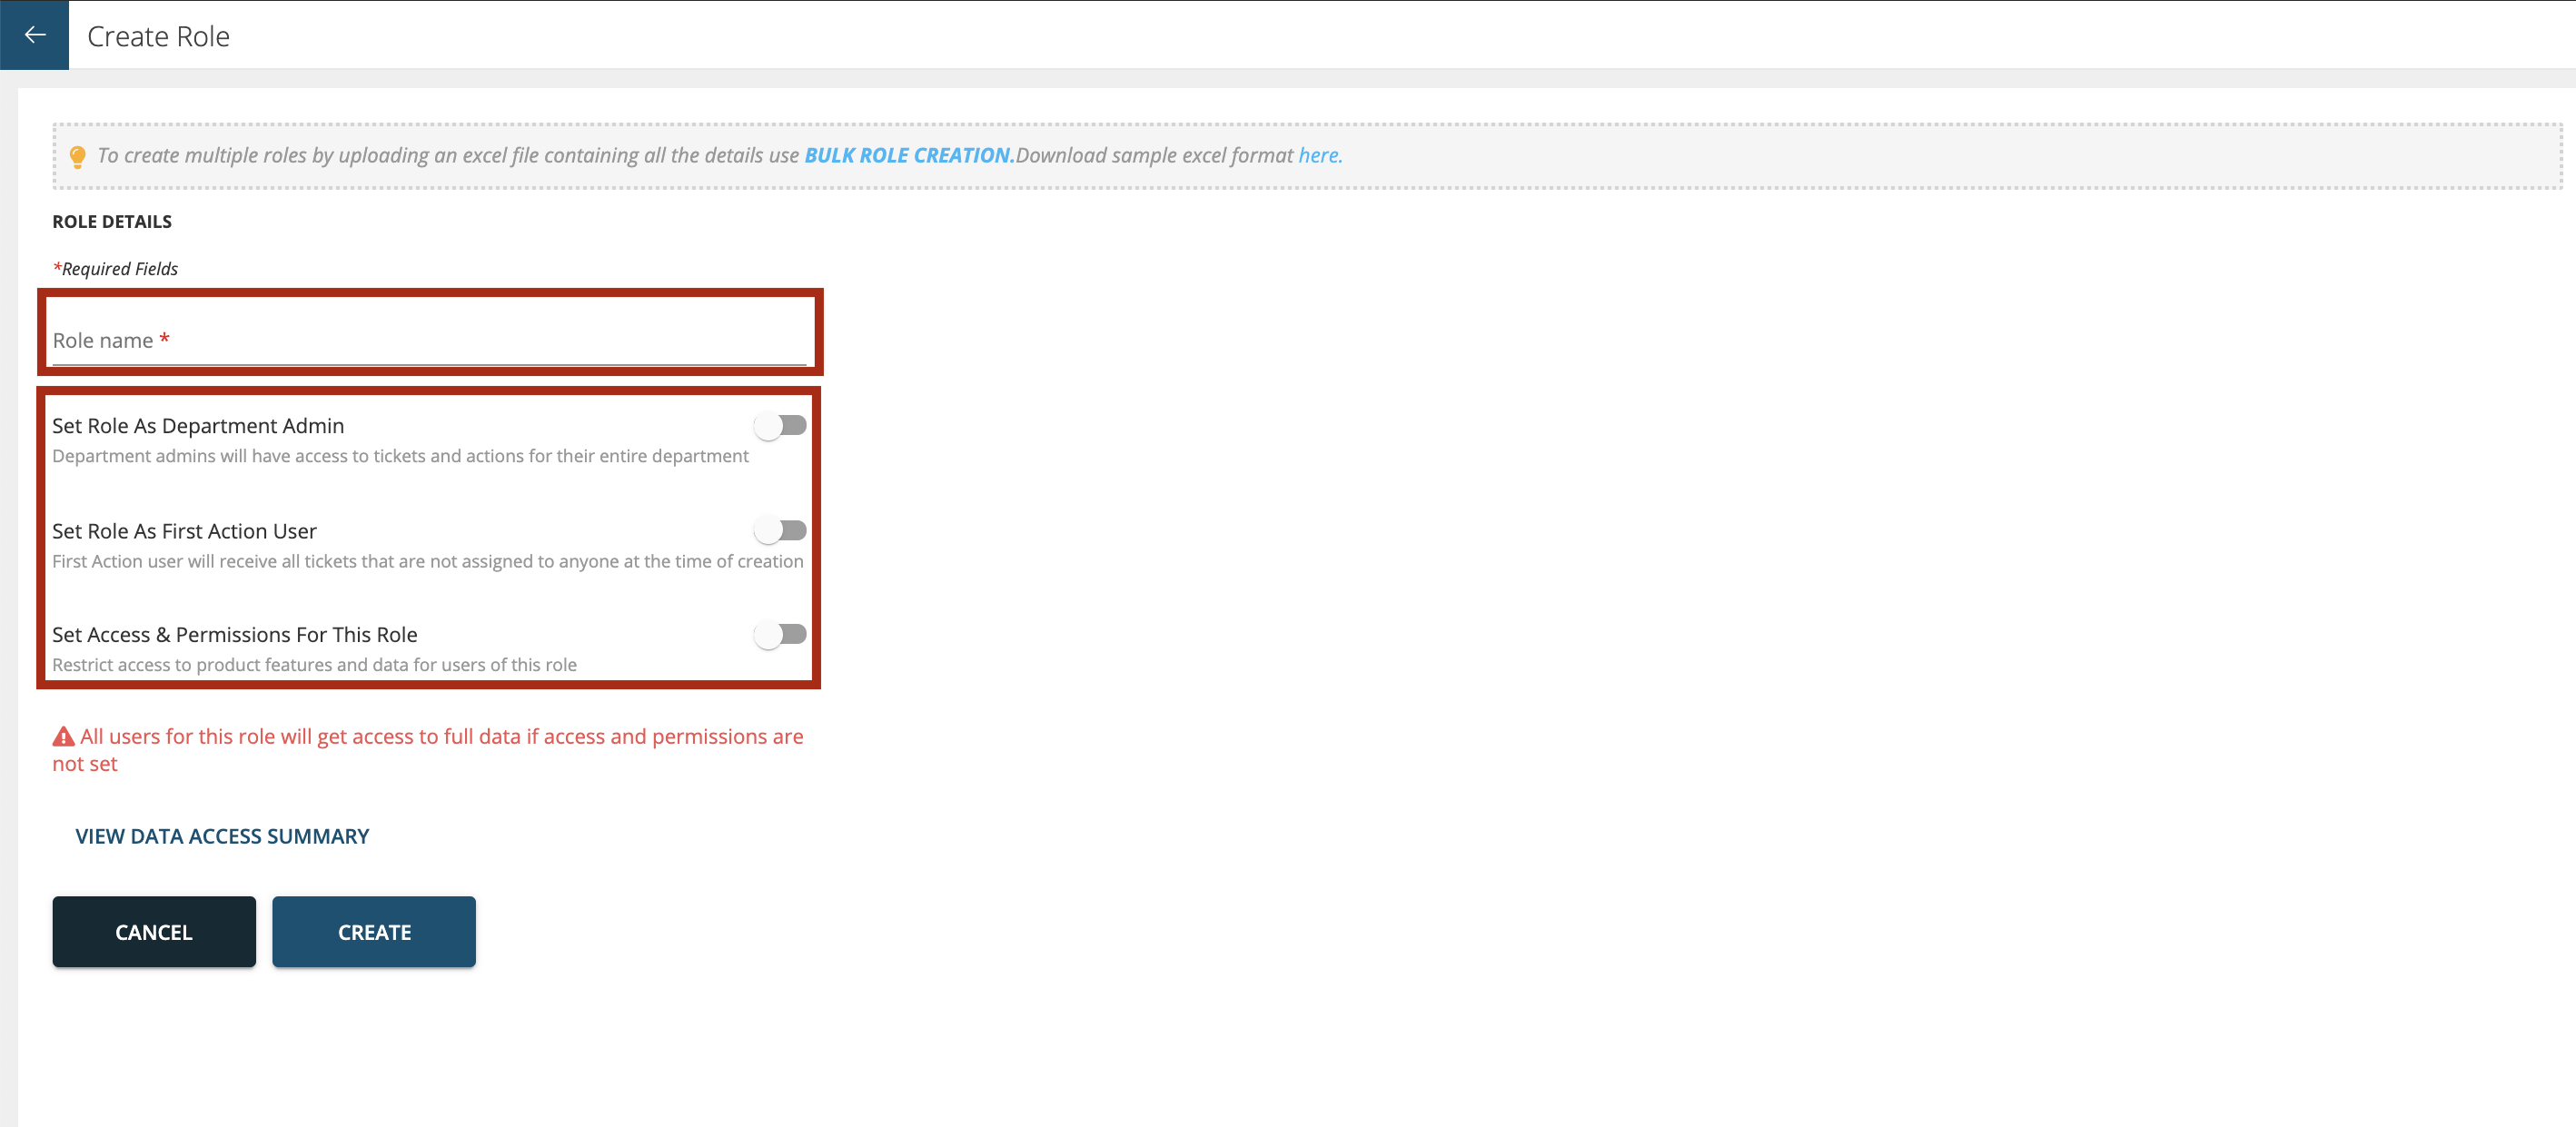The height and width of the screenshot is (1127, 2576).
Task: Focus the Role name input field
Action: tap(429, 340)
